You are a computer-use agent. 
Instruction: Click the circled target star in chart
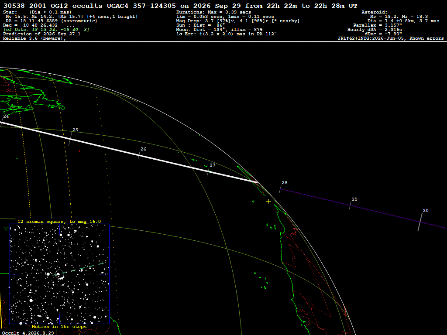(59, 274)
